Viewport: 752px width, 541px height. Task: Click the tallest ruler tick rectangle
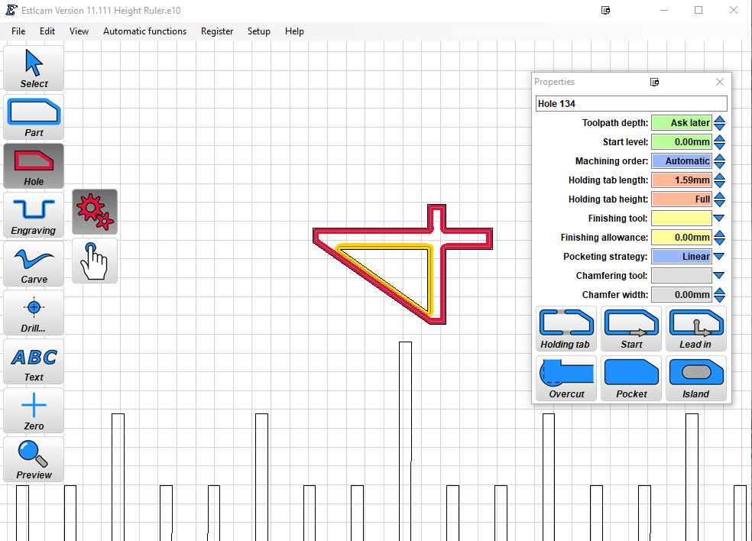point(405,441)
